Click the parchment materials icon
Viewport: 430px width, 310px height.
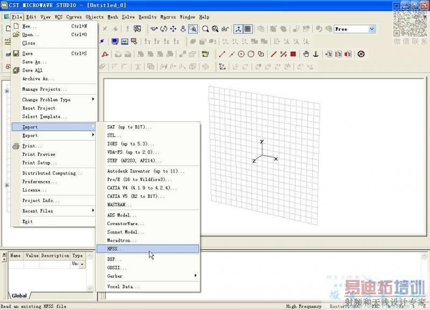[x=205, y=54]
